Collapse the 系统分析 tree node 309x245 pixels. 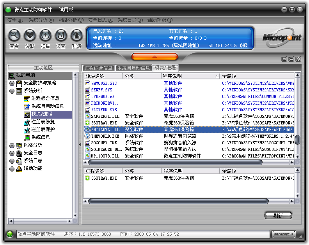click(x=12, y=91)
